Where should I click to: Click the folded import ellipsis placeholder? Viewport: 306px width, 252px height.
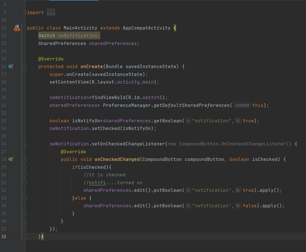coord(51,13)
